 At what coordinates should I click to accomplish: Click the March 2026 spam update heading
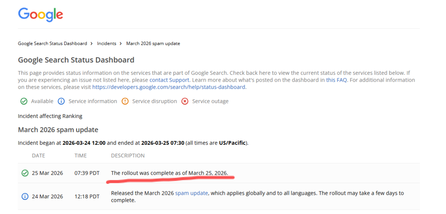(58, 130)
